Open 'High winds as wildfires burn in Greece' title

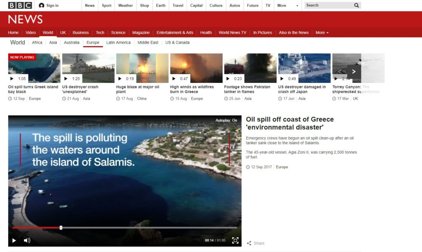(x=192, y=89)
